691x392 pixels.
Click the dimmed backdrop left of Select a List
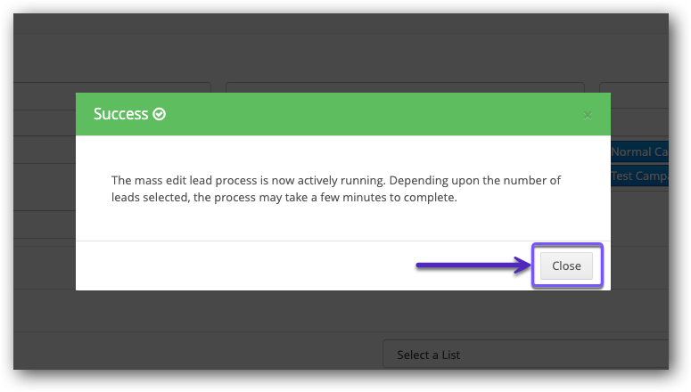tap(196, 355)
